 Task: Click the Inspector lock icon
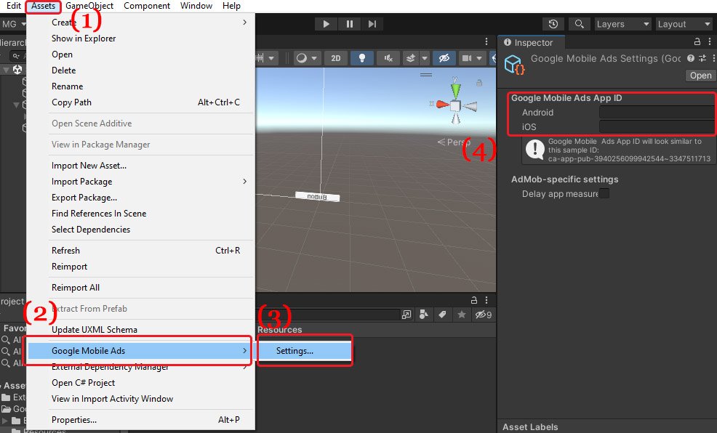(x=697, y=43)
